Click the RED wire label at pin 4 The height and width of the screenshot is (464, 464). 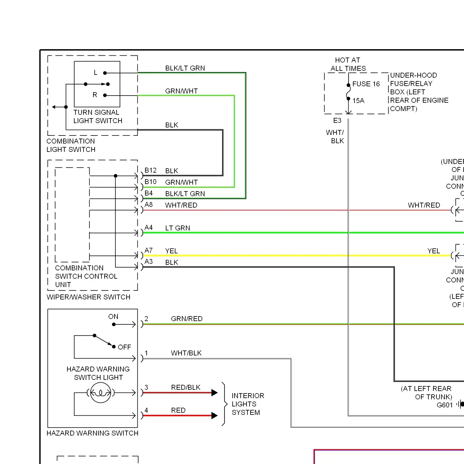(178, 410)
